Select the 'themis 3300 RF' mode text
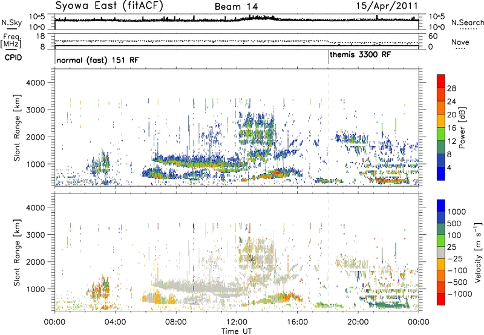 pos(360,54)
